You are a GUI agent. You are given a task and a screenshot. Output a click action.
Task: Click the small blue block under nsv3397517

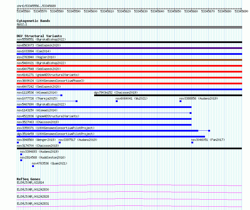point(60,143)
